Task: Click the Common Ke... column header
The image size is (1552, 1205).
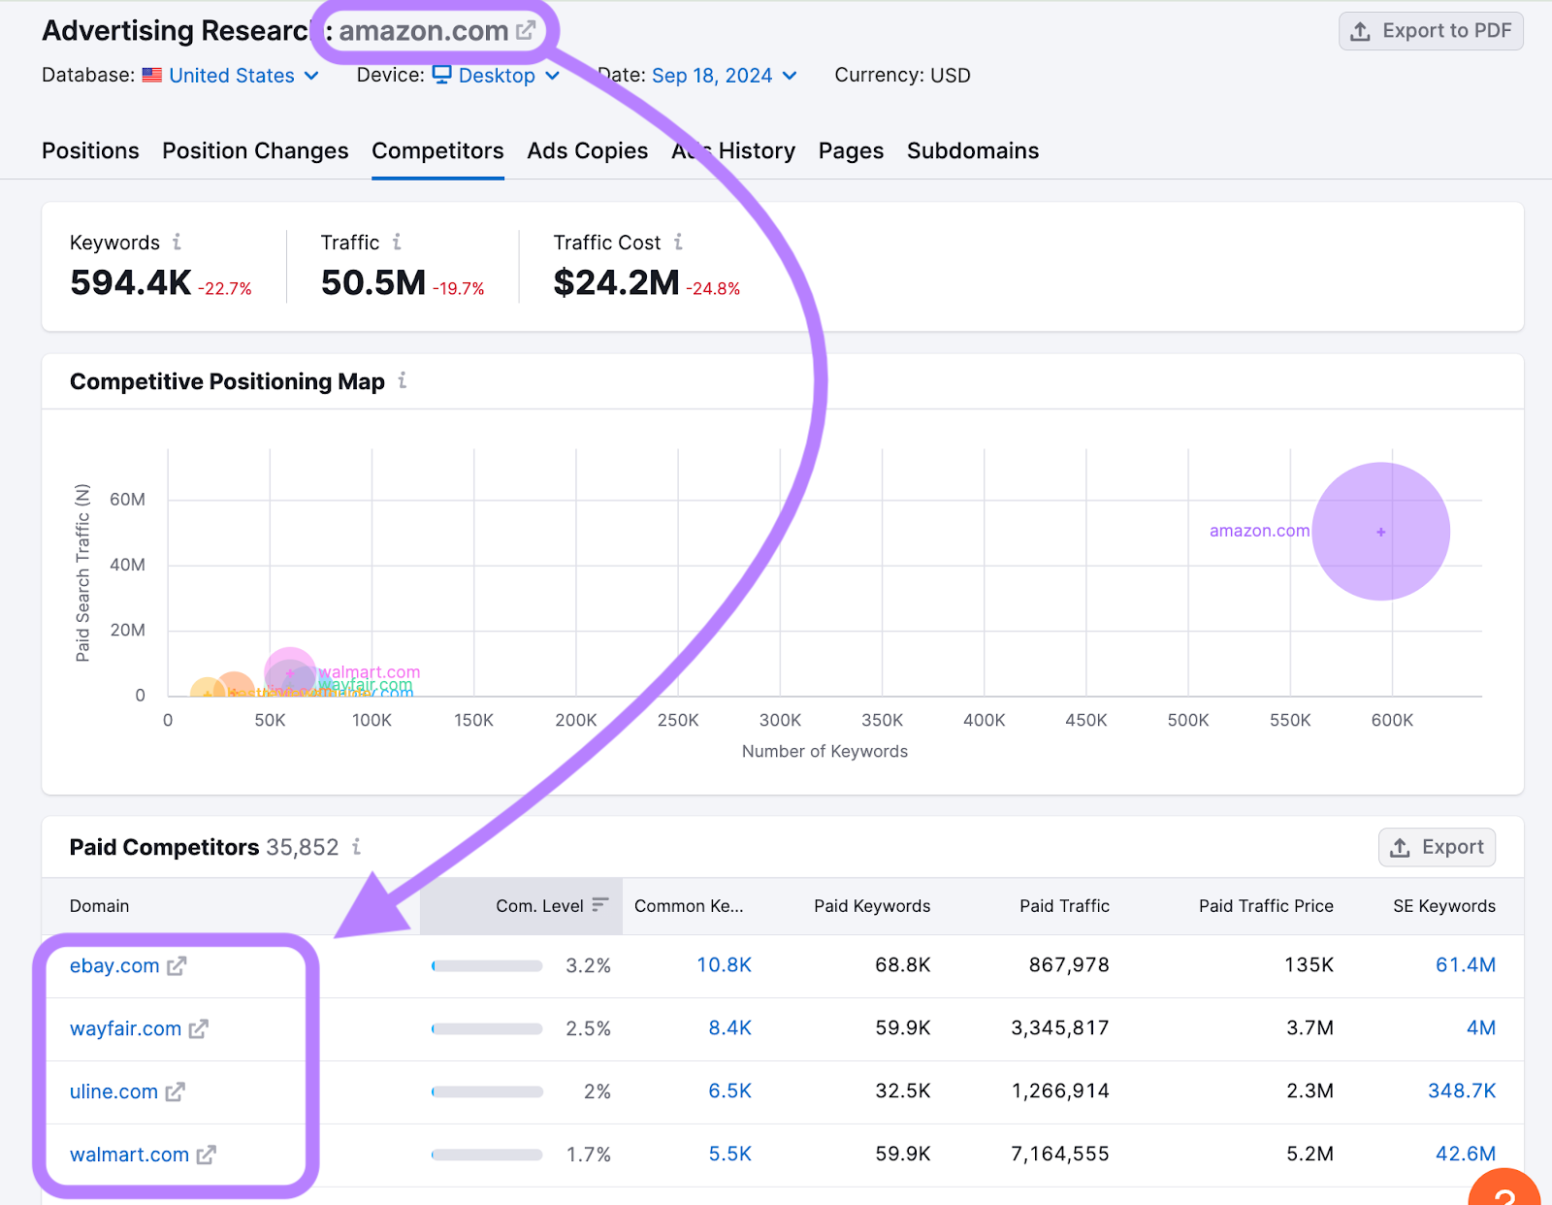Action: coord(689,905)
